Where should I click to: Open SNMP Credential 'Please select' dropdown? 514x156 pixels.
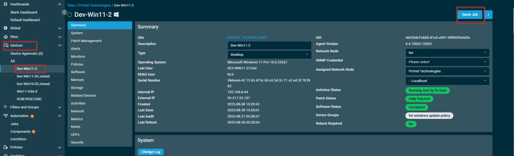[447, 62]
